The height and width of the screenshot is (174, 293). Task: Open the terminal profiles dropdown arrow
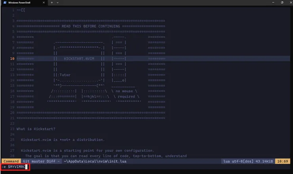pyautogui.click(x=57, y=3)
